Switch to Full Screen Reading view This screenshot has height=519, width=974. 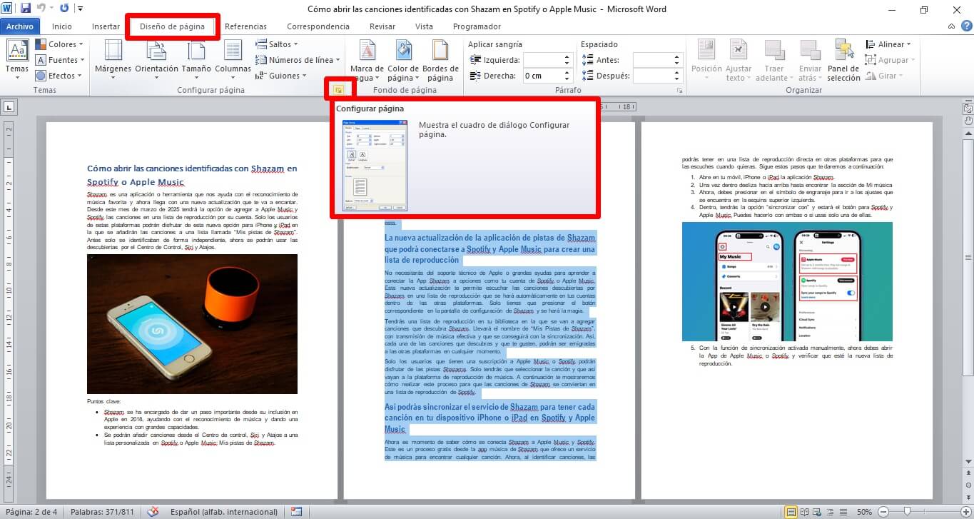tap(804, 512)
